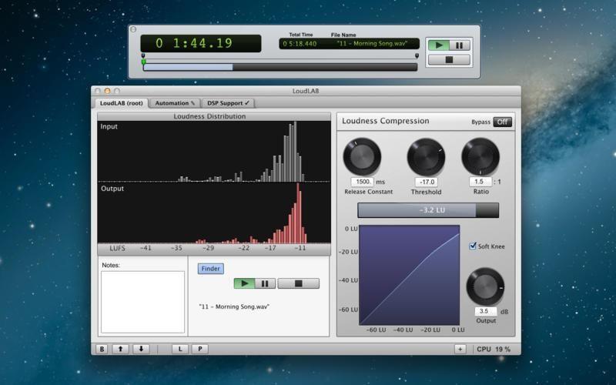The height and width of the screenshot is (385, 616).
Task: Open the DSP Support tab
Action: (x=228, y=102)
